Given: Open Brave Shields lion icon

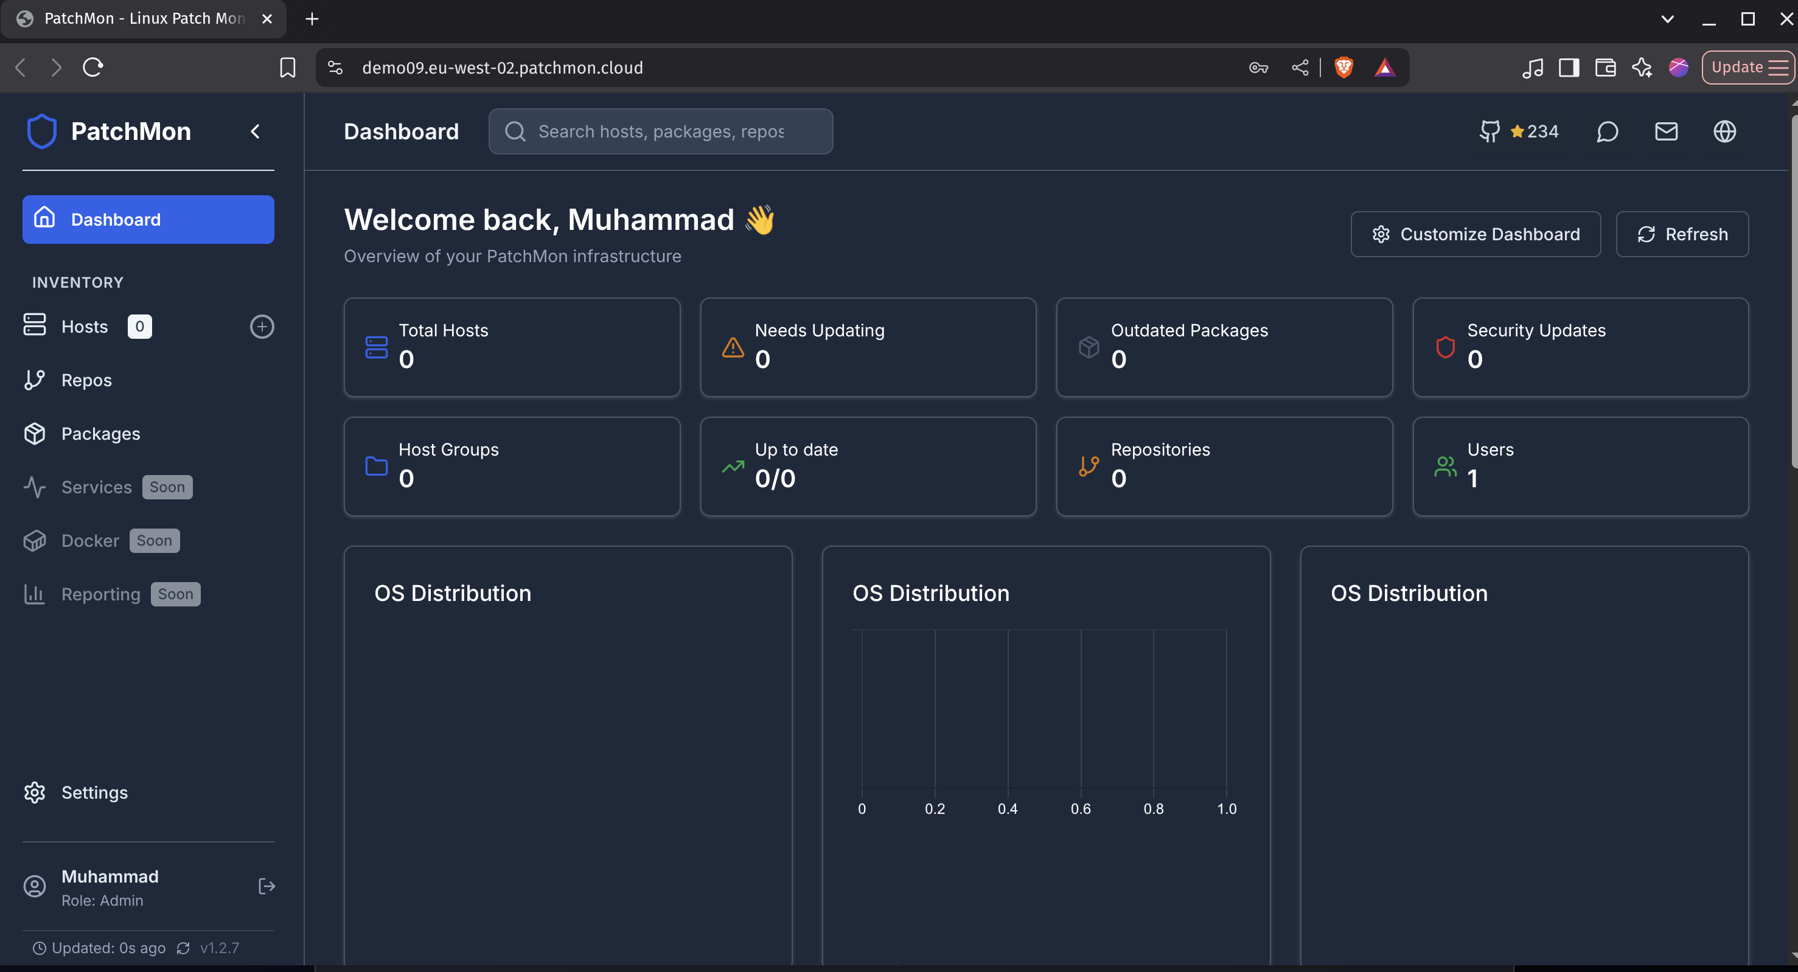Looking at the screenshot, I should pos(1343,68).
